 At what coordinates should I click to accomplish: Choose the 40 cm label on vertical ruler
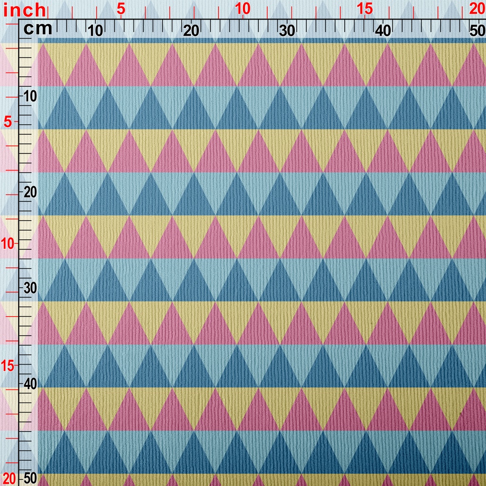click(x=30, y=383)
